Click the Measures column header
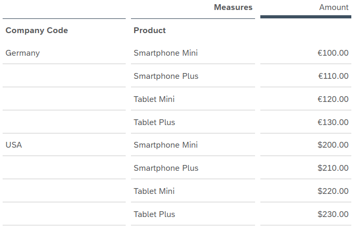The image size is (355, 227). tap(233, 7)
